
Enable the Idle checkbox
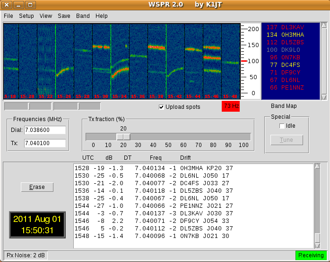click(x=282, y=126)
